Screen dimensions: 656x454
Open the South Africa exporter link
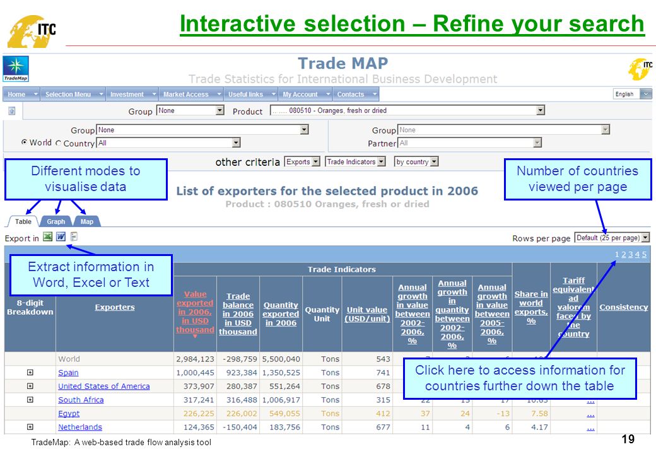click(x=81, y=400)
